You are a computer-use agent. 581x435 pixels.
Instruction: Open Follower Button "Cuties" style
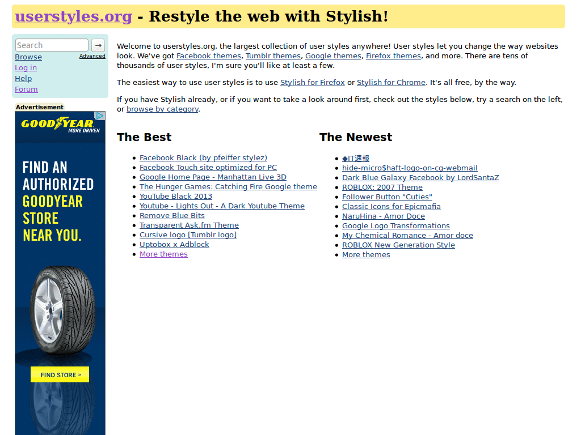click(x=387, y=197)
